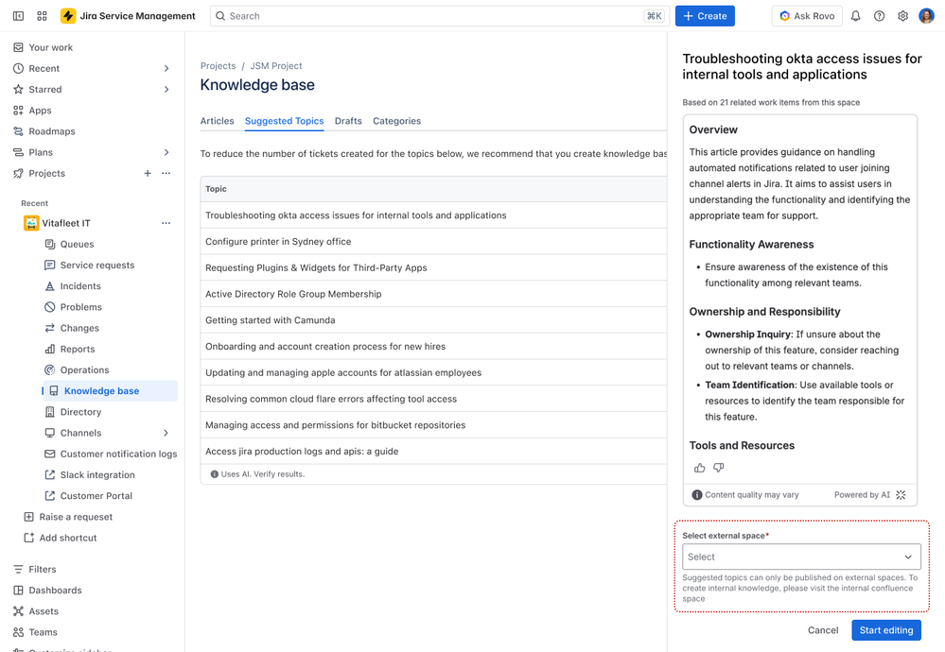
Task: Select Knowledge base in sidebar
Action: click(x=110, y=391)
